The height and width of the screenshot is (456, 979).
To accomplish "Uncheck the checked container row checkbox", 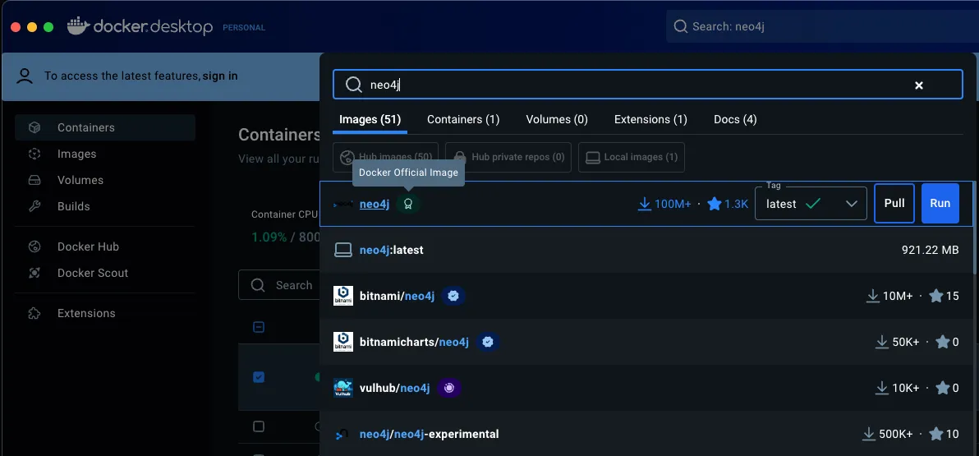I will [259, 377].
